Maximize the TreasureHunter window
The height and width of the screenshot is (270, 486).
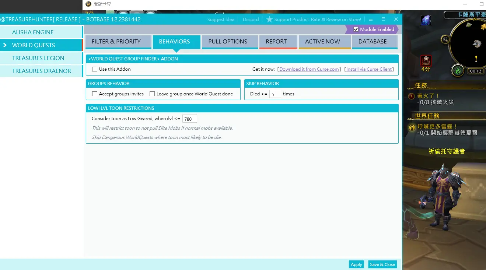point(383,19)
